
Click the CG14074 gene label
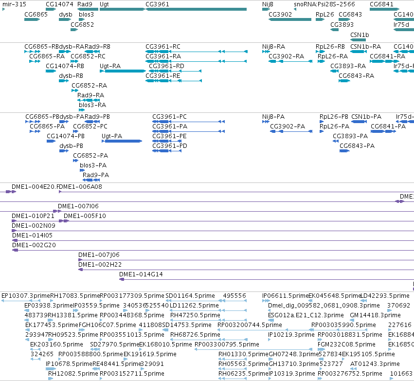[x=59, y=4]
